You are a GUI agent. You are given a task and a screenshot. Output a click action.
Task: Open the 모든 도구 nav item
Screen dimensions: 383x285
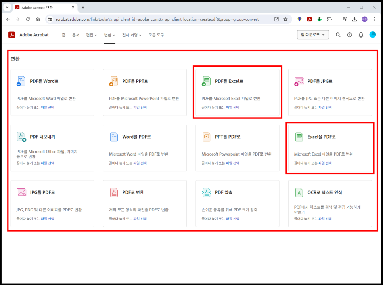click(156, 35)
